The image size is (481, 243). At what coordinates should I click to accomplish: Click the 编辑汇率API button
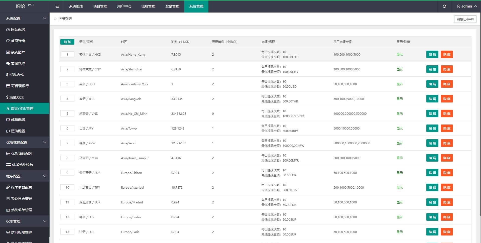point(465,19)
